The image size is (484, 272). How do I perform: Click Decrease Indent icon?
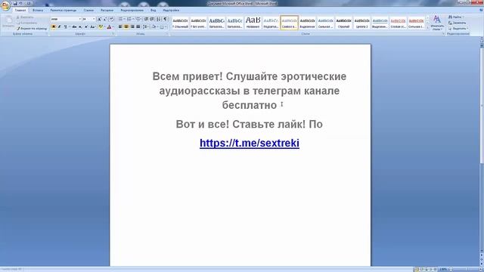point(146,19)
